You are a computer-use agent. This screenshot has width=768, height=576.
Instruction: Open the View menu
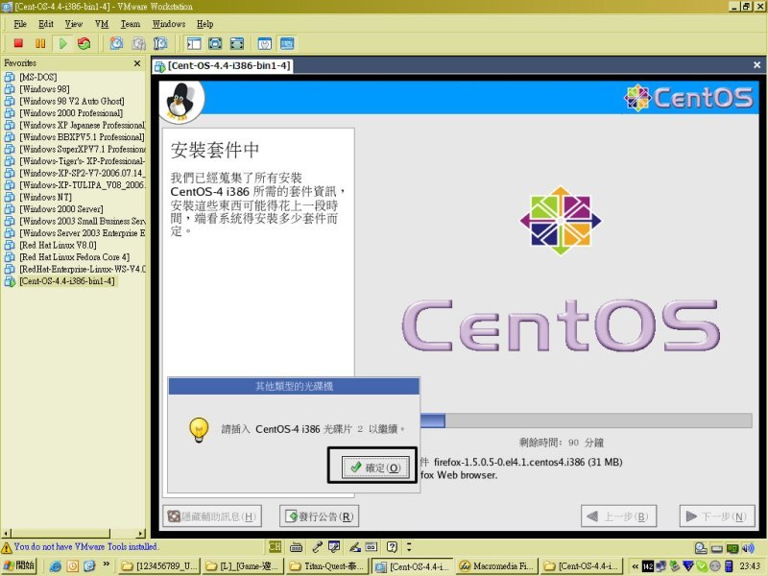[x=74, y=24]
